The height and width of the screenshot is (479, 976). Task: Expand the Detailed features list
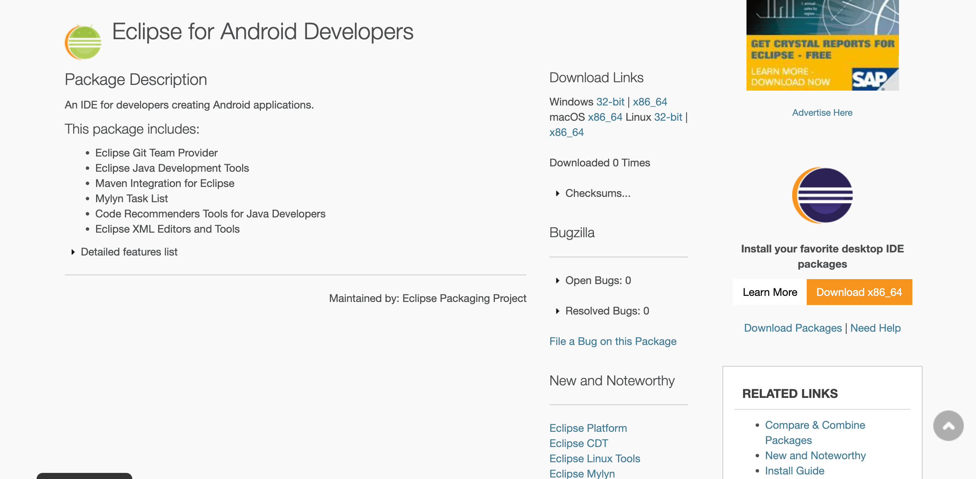point(129,252)
